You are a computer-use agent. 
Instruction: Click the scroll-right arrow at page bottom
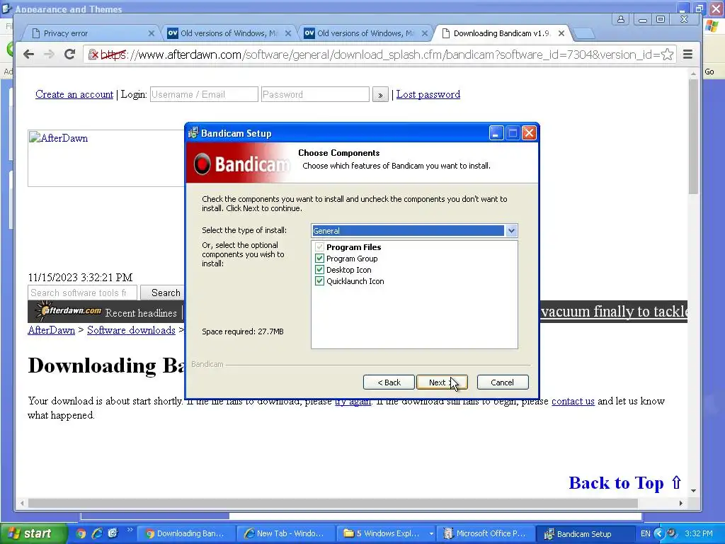pyautogui.click(x=680, y=503)
